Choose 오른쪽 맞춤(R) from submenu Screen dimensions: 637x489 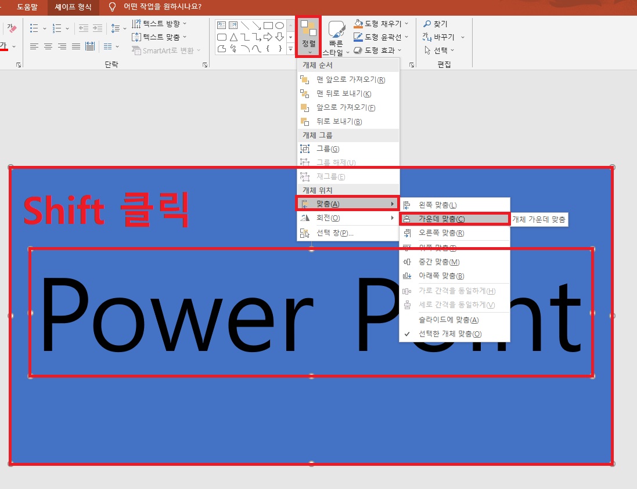[x=455, y=233]
